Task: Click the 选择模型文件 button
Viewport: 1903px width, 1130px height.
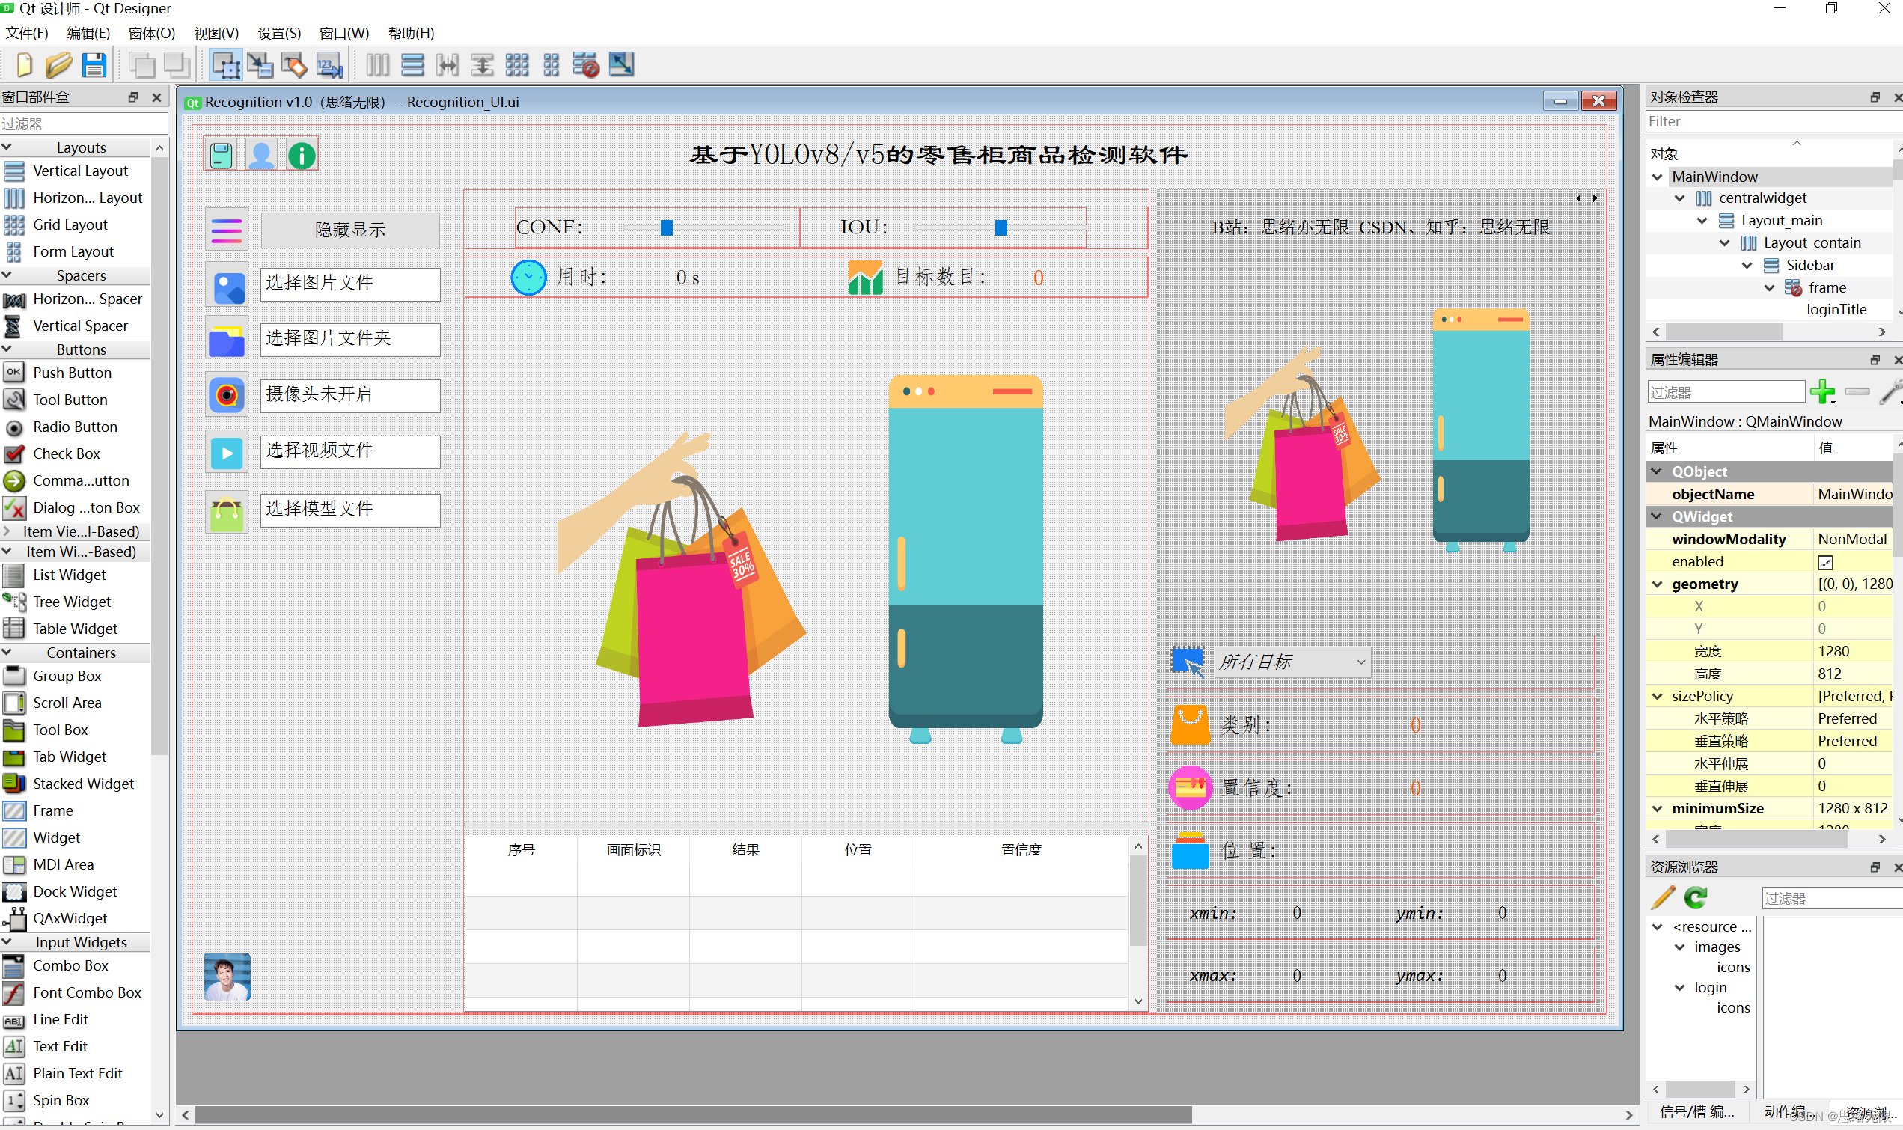Action: 350,509
